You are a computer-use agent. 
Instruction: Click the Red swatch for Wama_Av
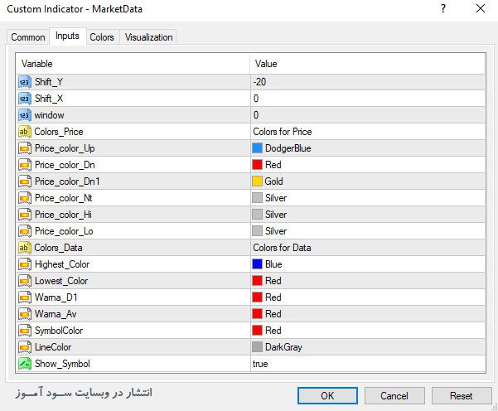(x=257, y=314)
